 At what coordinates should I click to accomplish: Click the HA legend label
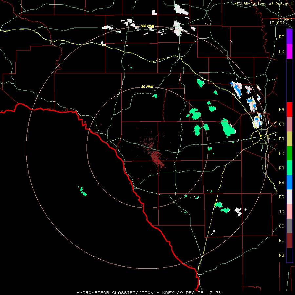point(281,109)
